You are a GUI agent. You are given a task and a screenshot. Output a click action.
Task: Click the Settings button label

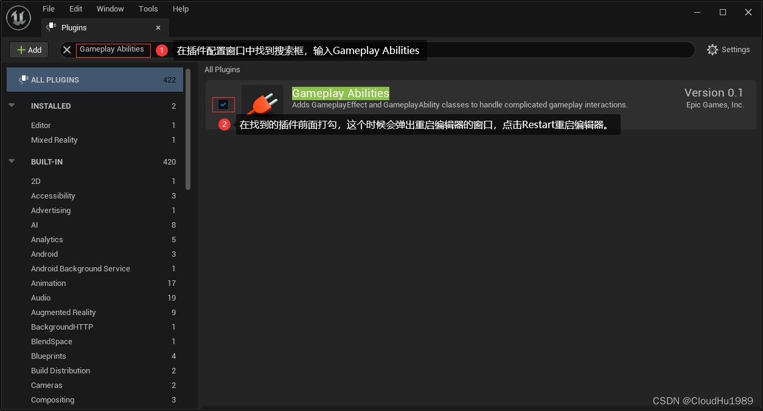point(736,50)
